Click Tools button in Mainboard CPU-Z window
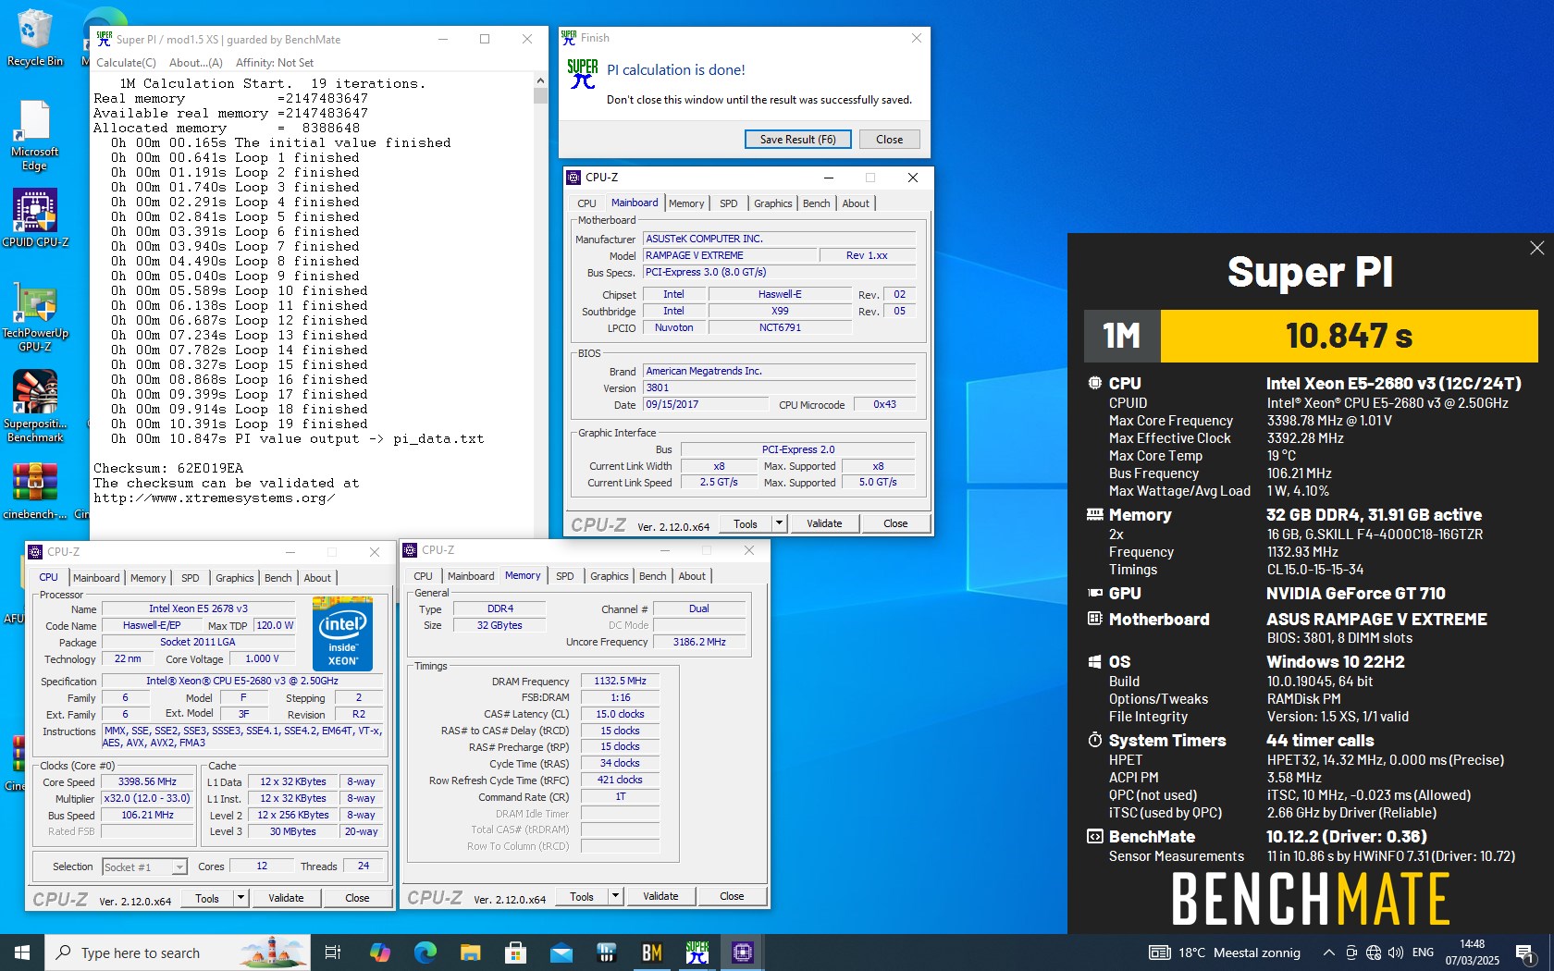The height and width of the screenshot is (971, 1554). (746, 523)
